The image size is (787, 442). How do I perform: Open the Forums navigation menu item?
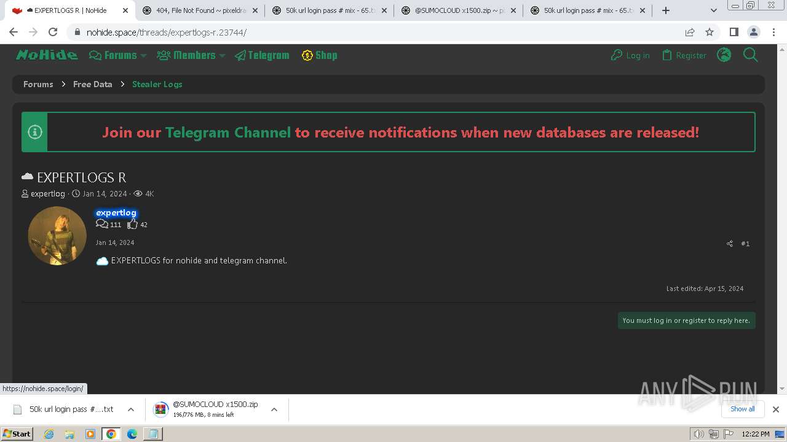(x=113, y=55)
